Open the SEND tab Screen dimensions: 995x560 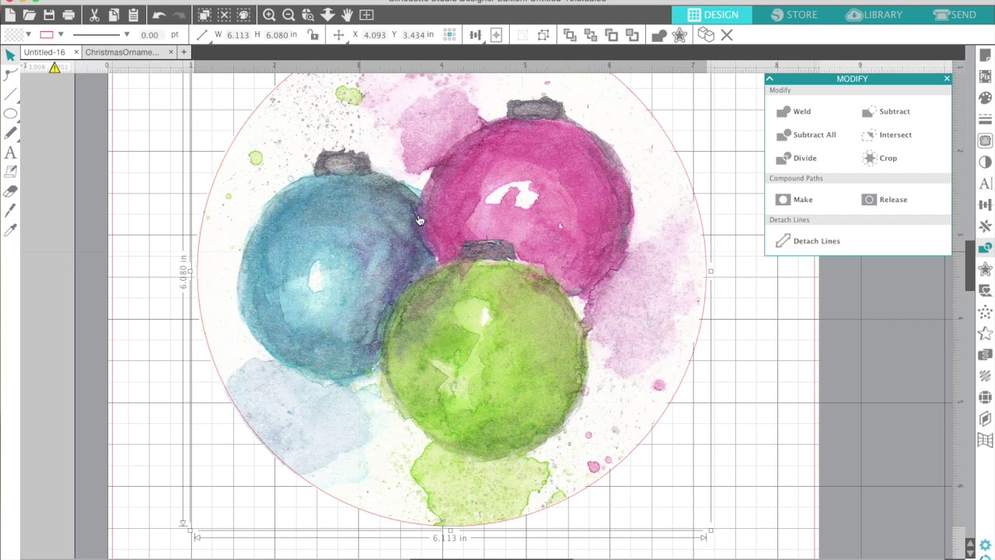point(955,15)
